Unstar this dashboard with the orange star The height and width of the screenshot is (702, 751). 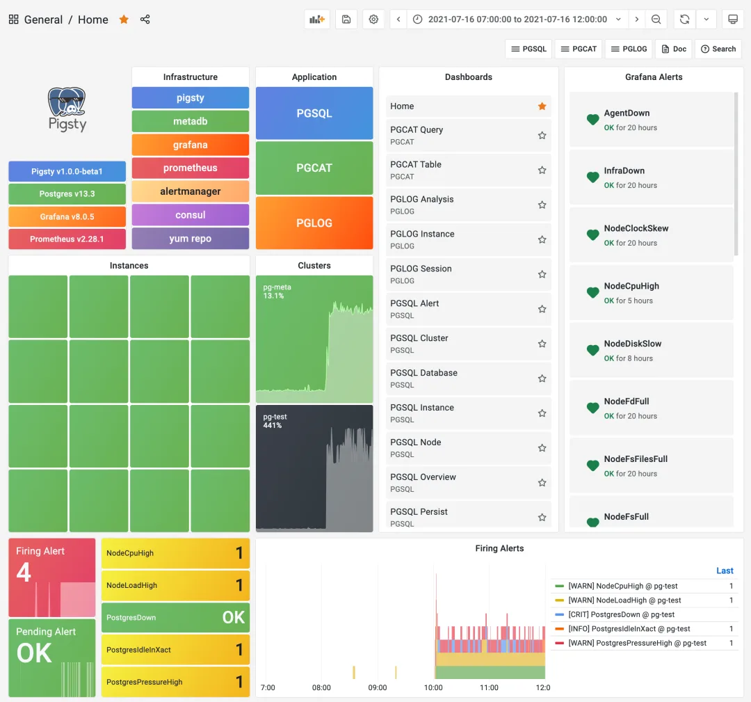[124, 19]
